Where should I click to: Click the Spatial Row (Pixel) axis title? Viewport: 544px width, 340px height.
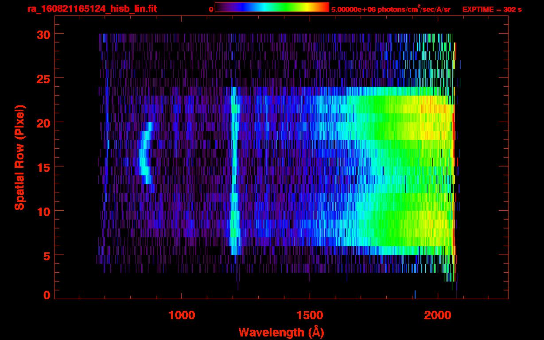point(19,158)
